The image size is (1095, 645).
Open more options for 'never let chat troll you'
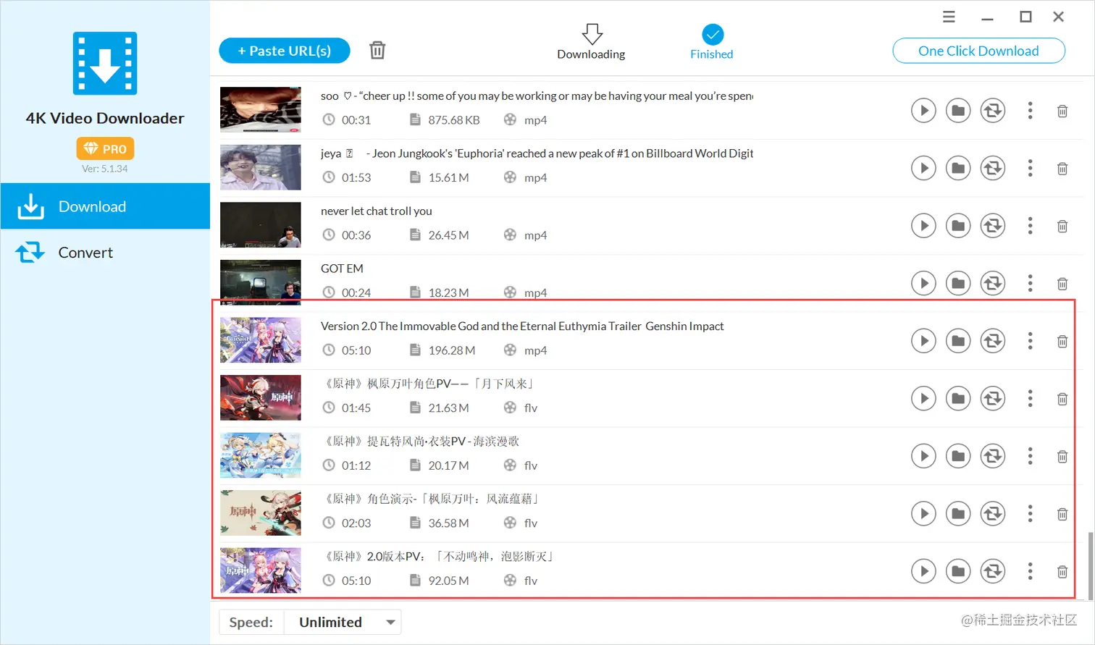click(1030, 226)
